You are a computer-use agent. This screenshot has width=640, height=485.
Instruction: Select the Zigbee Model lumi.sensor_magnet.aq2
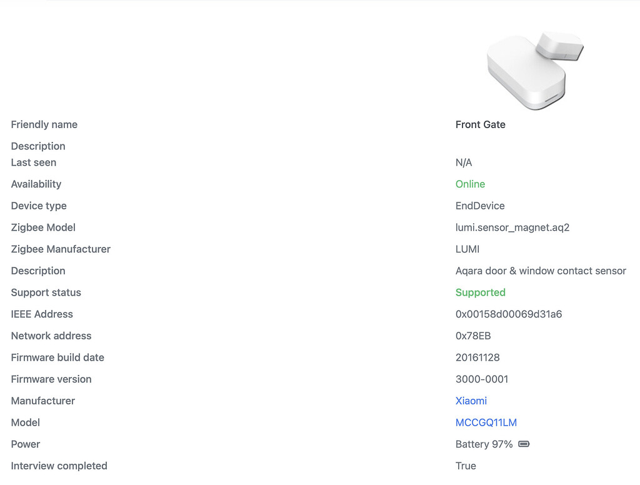click(x=512, y=227)
